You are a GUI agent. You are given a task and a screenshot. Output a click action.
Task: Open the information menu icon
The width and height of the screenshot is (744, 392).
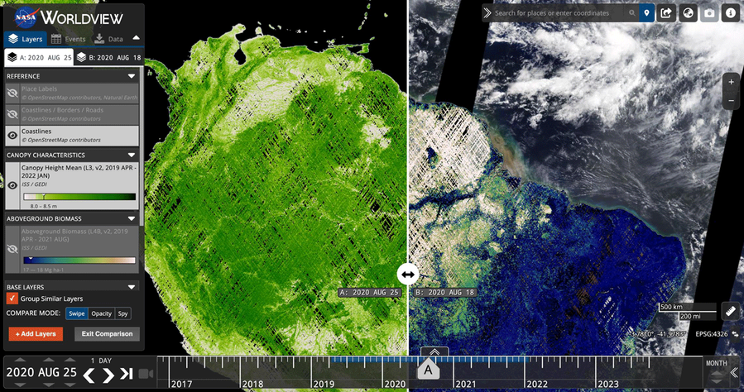coord(731,13)
